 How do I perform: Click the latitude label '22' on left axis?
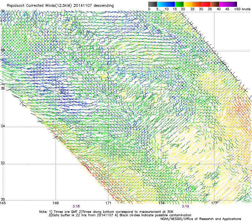coord(3,163)
